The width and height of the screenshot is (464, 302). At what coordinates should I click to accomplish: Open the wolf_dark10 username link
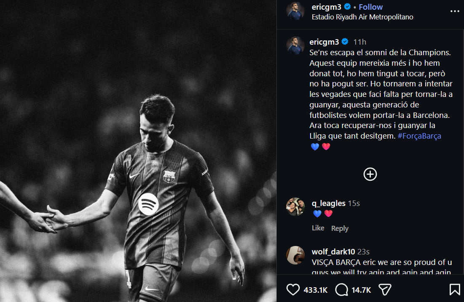pos(333,252)
